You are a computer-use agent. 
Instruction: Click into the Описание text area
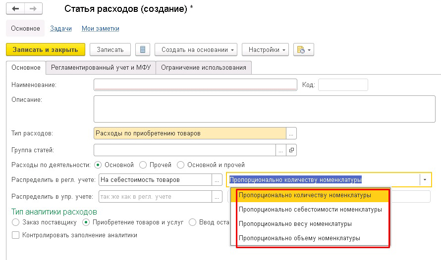(265, 109)
